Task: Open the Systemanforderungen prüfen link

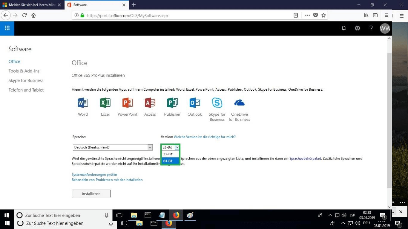Action: pos(94,175)
